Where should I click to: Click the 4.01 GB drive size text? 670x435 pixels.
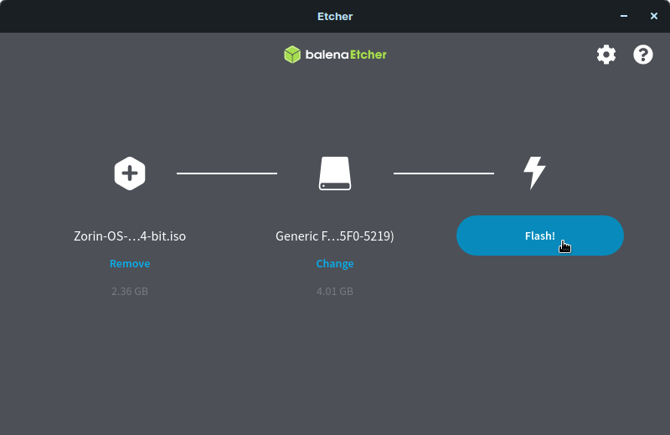pyautogui.click(x=335, y=292)
